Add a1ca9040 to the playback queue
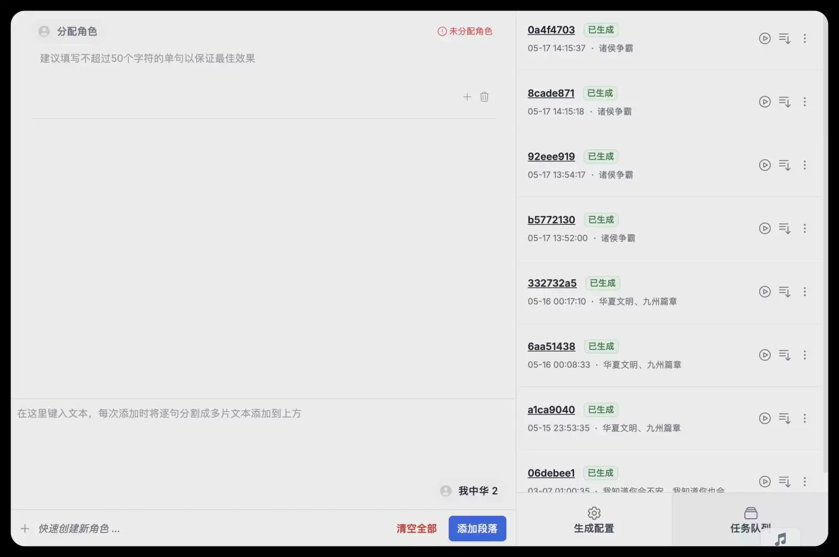The image size is (839, 557). pyautogui.click(x=784, y=418)
